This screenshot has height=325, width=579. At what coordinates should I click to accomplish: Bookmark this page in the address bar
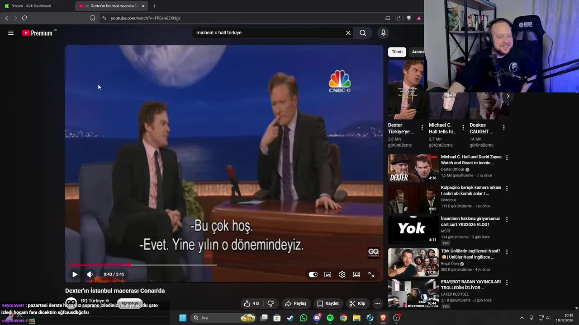pyautogui.click(x=93, y=18)
